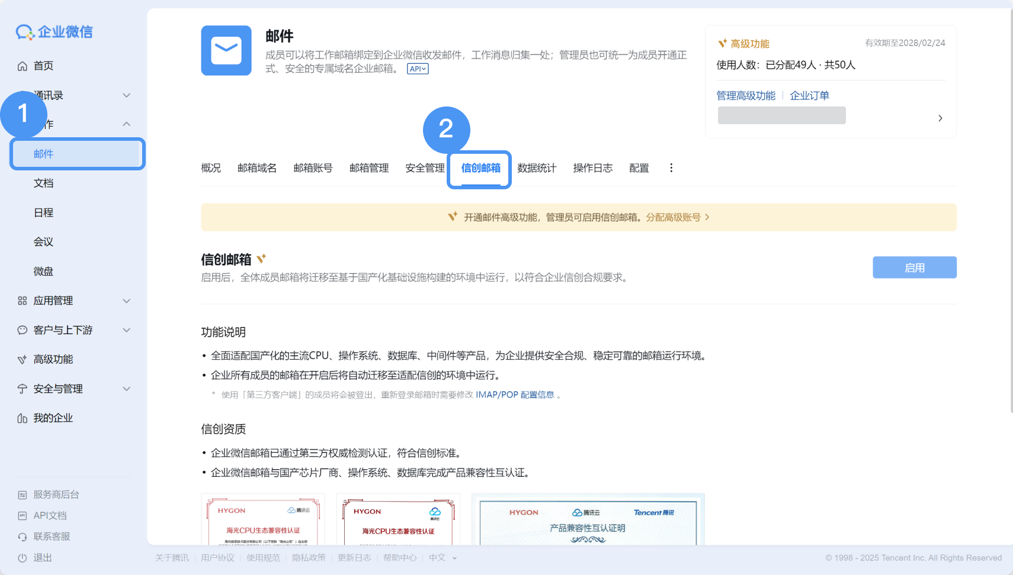Click the blue mail app icon
1013x575 pixels.
(x=226, y=50)
